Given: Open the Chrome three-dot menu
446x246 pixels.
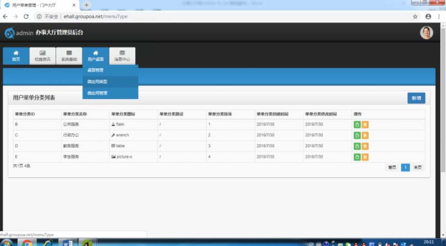Looking at the screenshot, I should 439,17.
